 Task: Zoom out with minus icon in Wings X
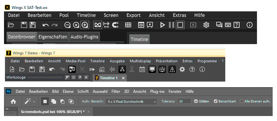[67, 25]
